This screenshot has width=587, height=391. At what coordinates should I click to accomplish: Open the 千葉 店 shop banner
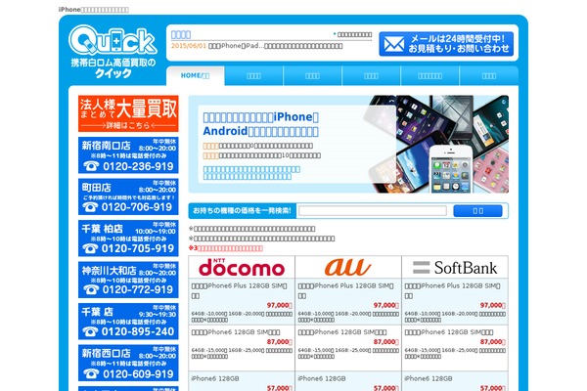[x=128, y=321]
